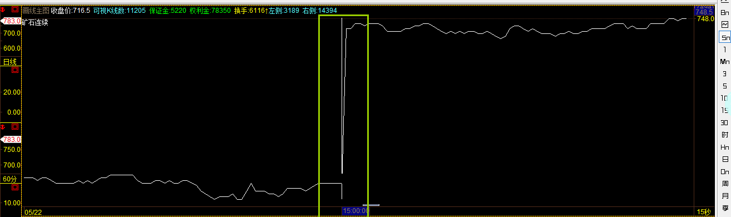
Task: Select the Dn period button
Action: (724, 171)
